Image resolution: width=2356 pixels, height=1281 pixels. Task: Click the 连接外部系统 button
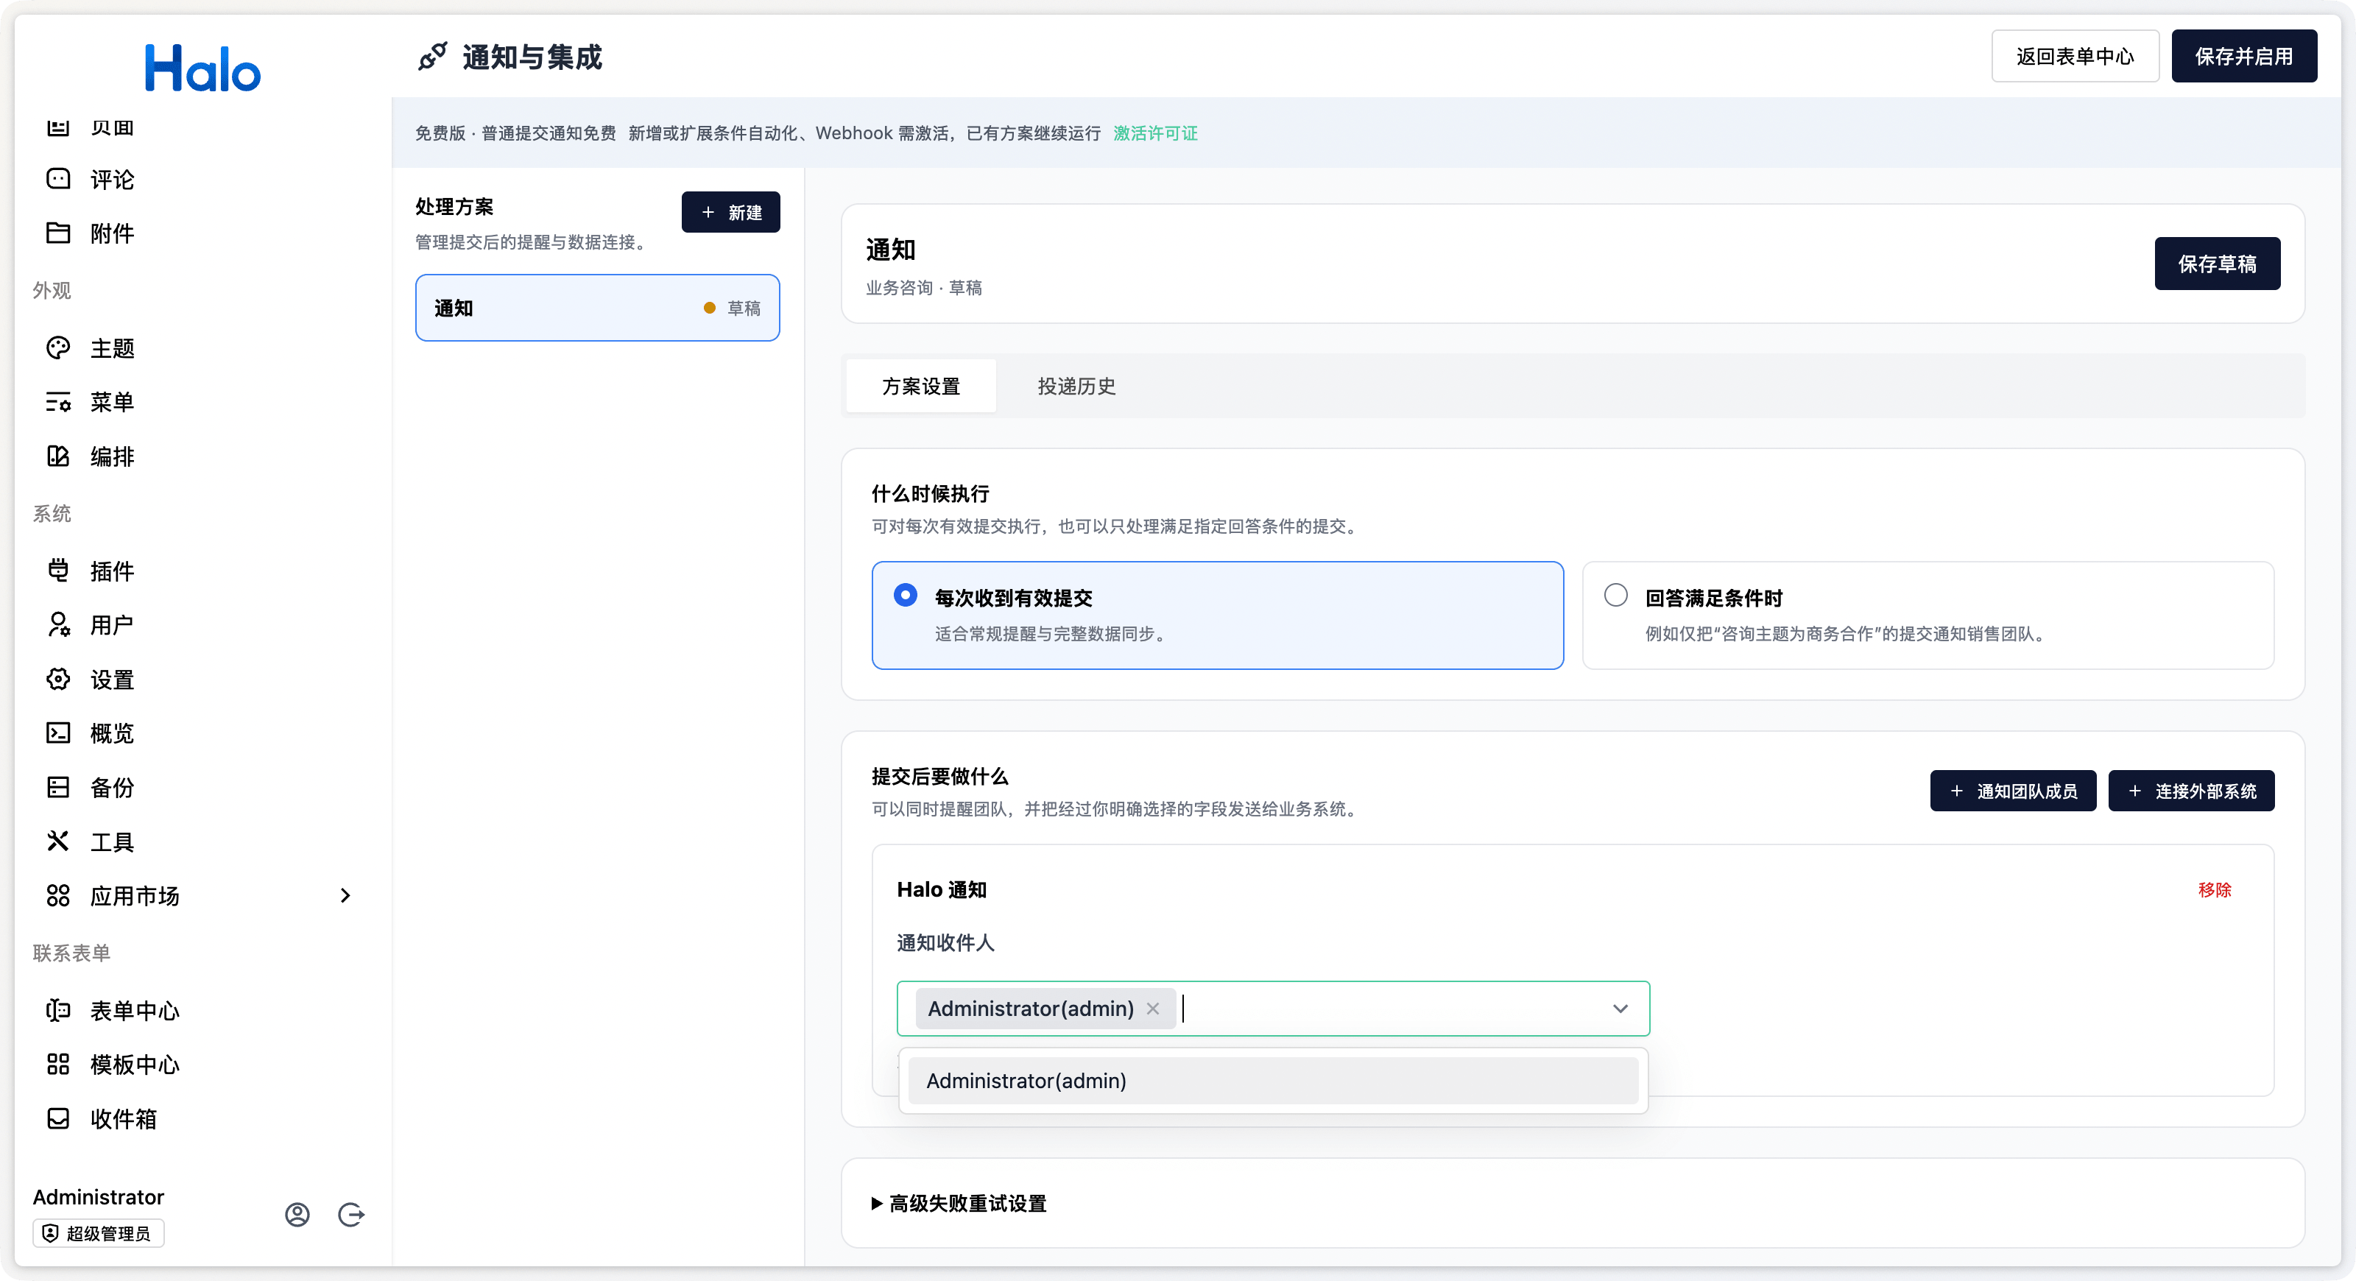tap(2190, 791)
